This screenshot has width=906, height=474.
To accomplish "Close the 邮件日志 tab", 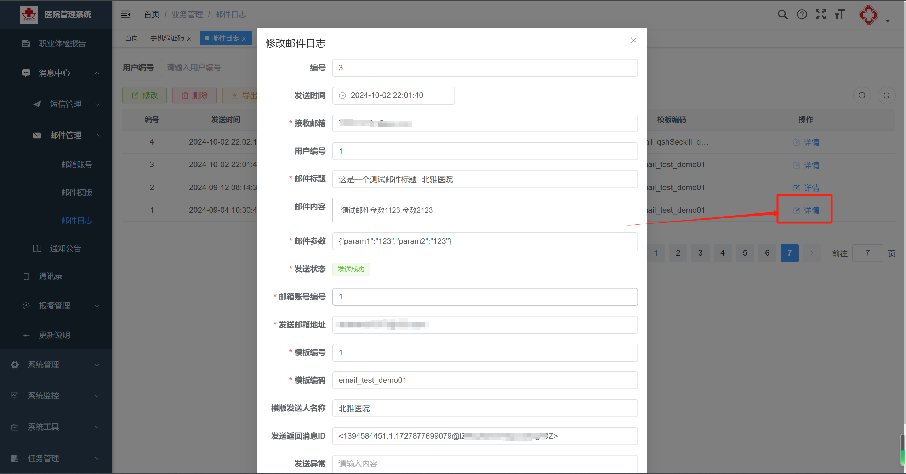I will pos(244,39).
